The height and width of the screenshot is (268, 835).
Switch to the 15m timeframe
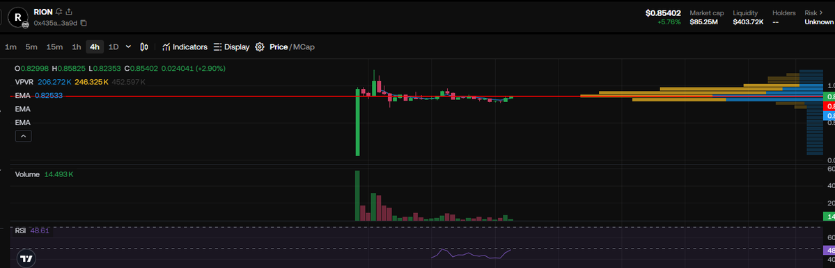pyautogui.click(x=54, y=47)
